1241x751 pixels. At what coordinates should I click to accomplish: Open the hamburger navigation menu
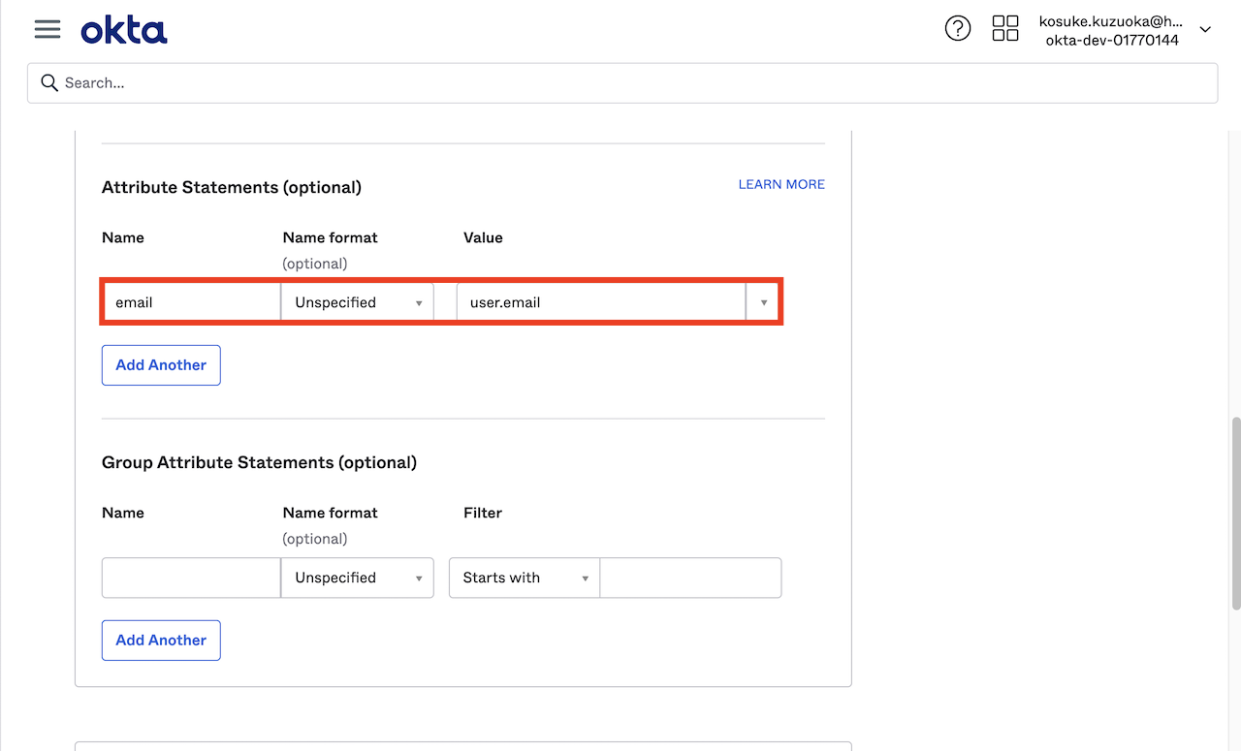pos(47,29)
